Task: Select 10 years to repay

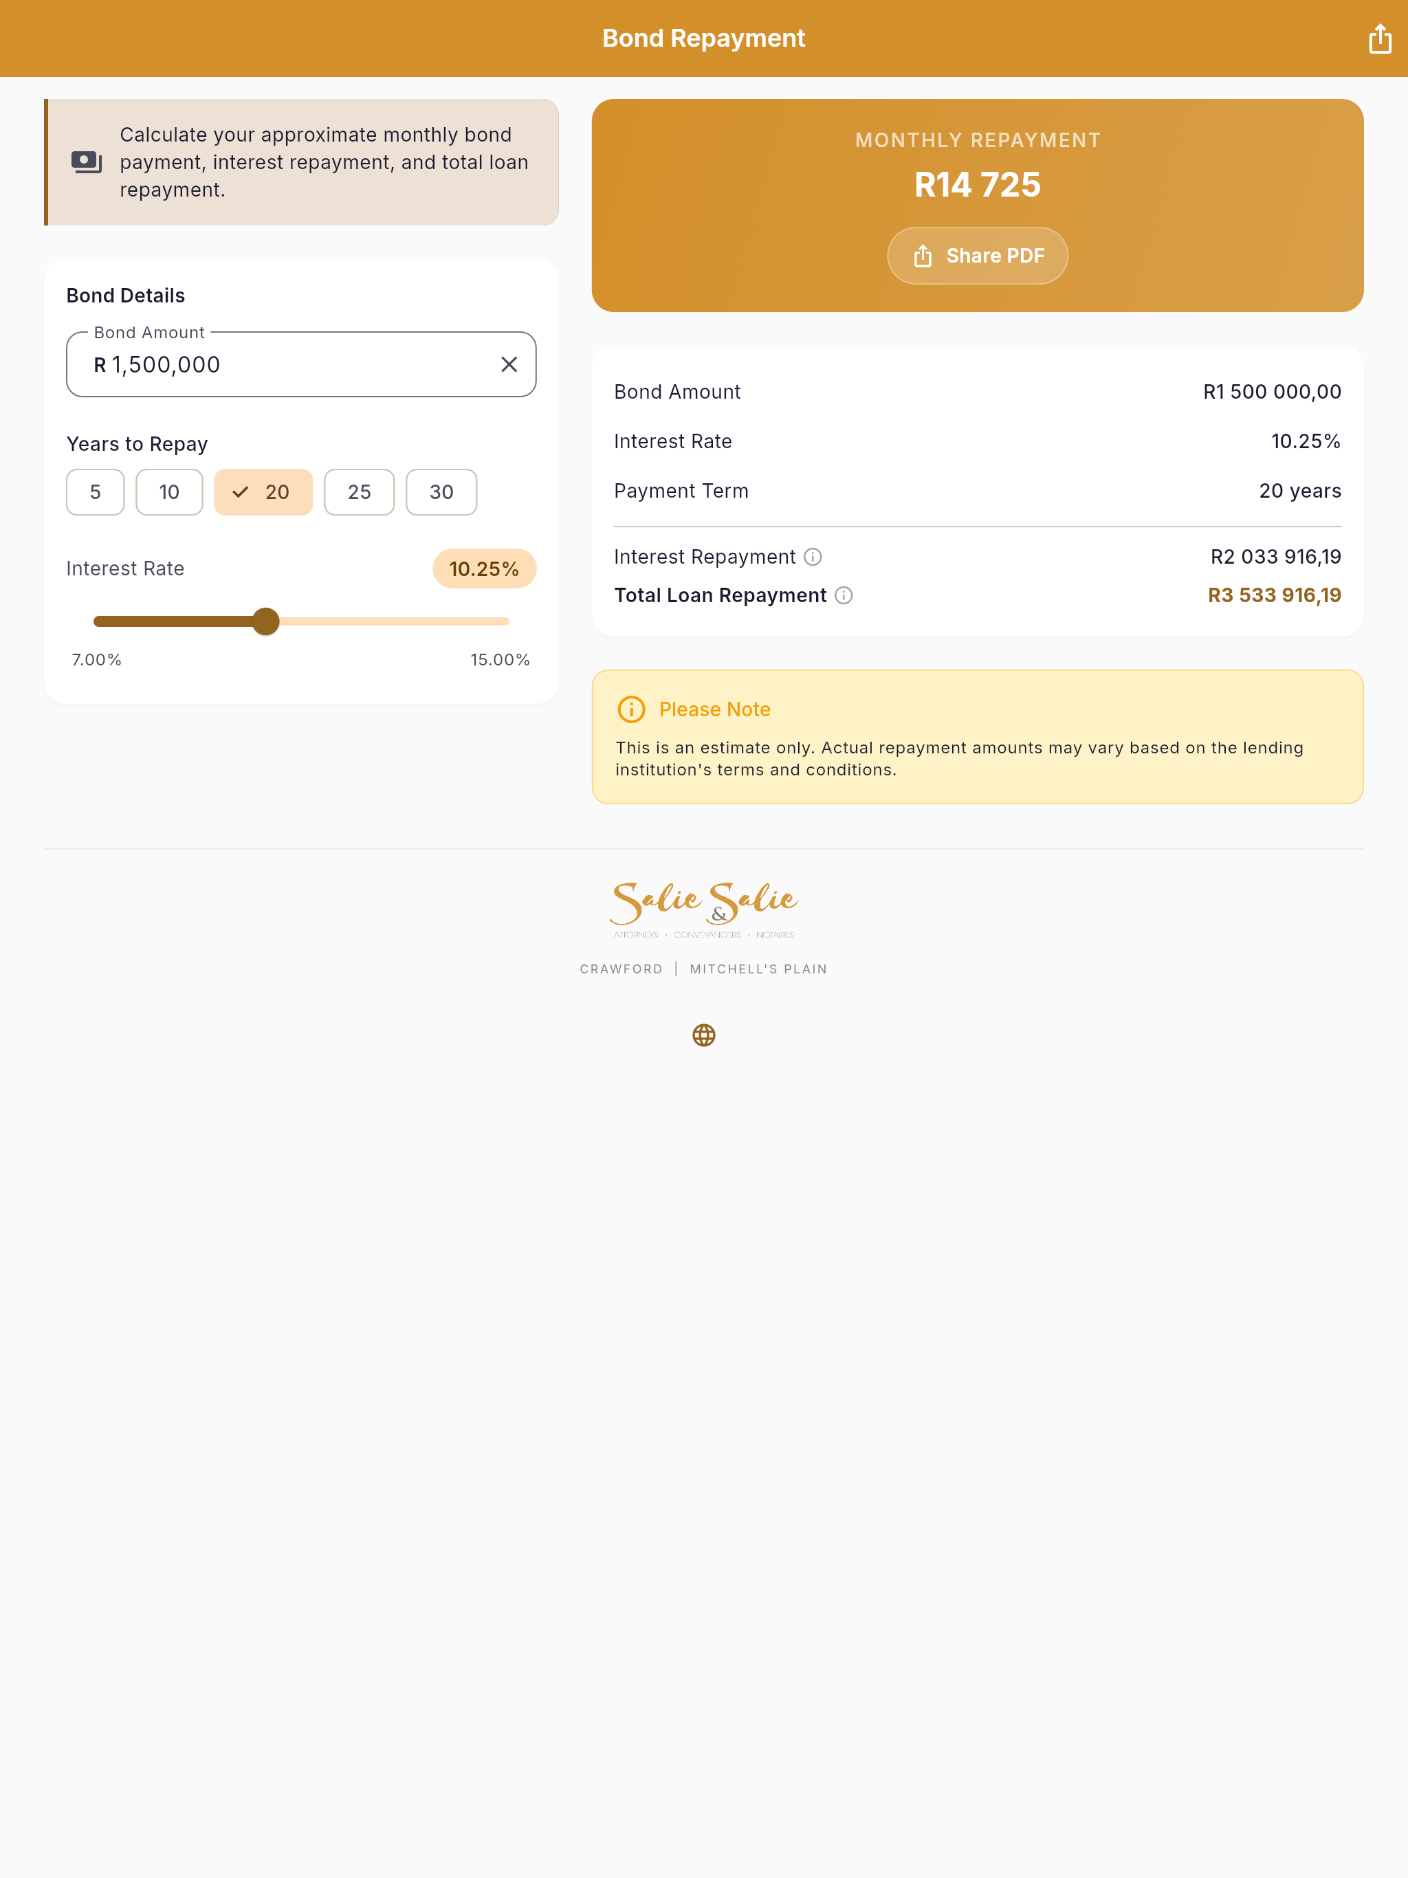Action: click(169, 491)
